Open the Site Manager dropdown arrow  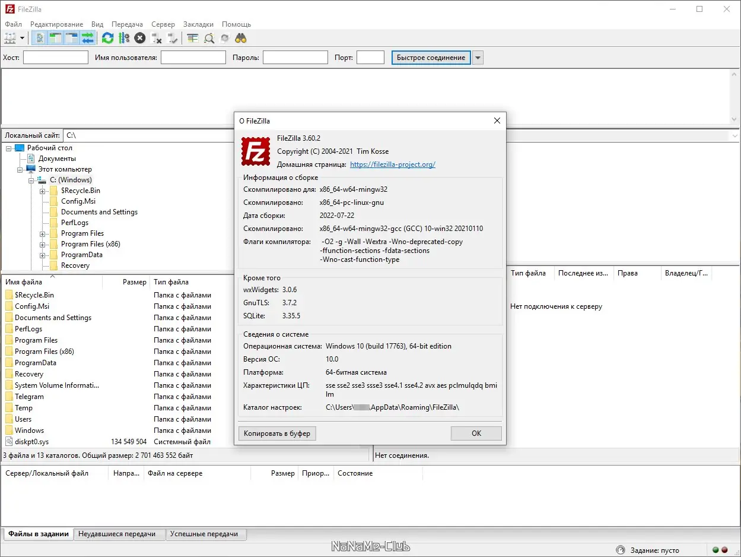tap(23, 38)
